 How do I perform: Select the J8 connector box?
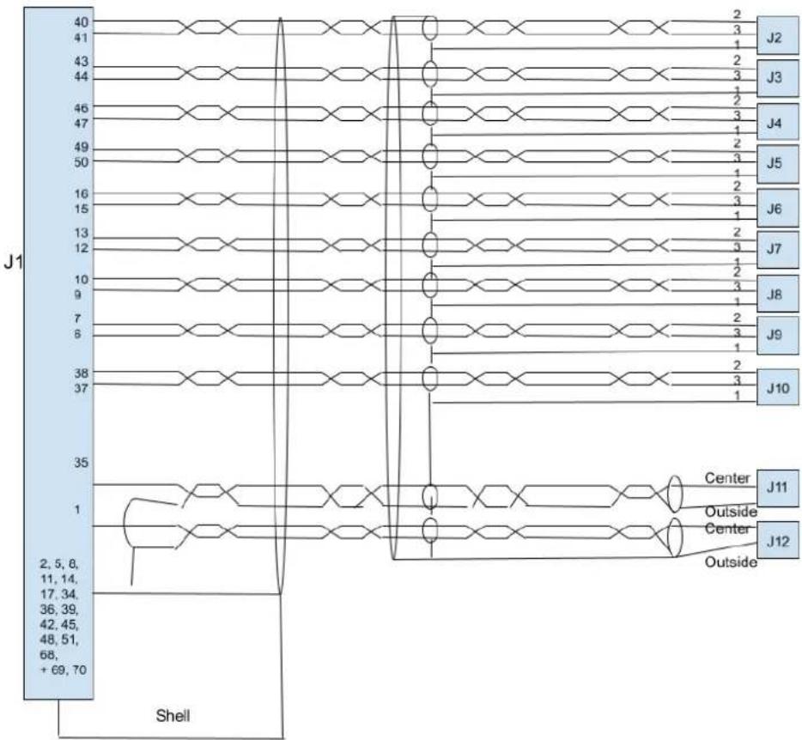pos(777,294)
